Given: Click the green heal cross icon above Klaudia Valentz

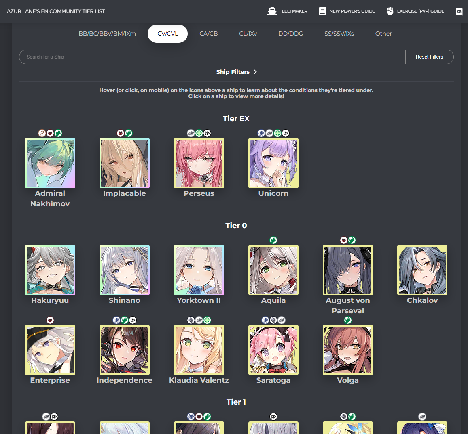Looking at the screenshot, I should [207, 320].
